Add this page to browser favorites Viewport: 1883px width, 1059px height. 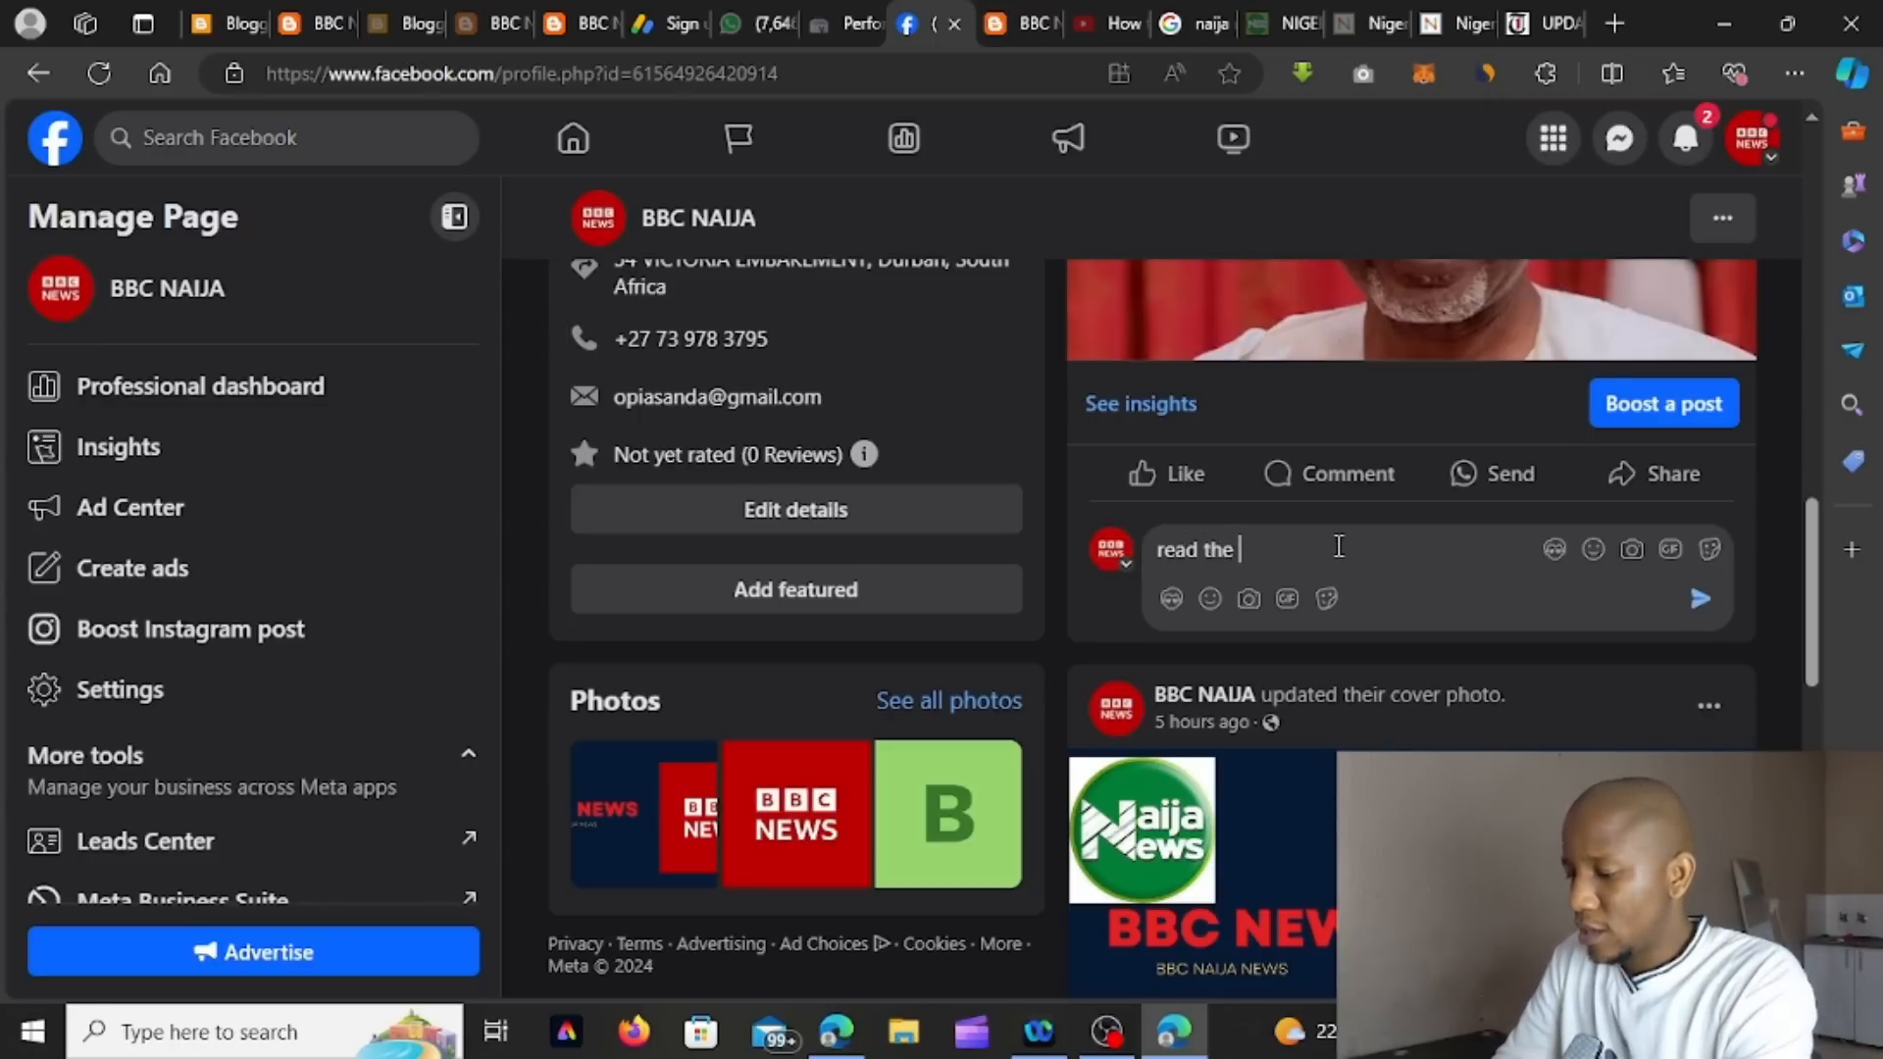(x=1229, y=74)
